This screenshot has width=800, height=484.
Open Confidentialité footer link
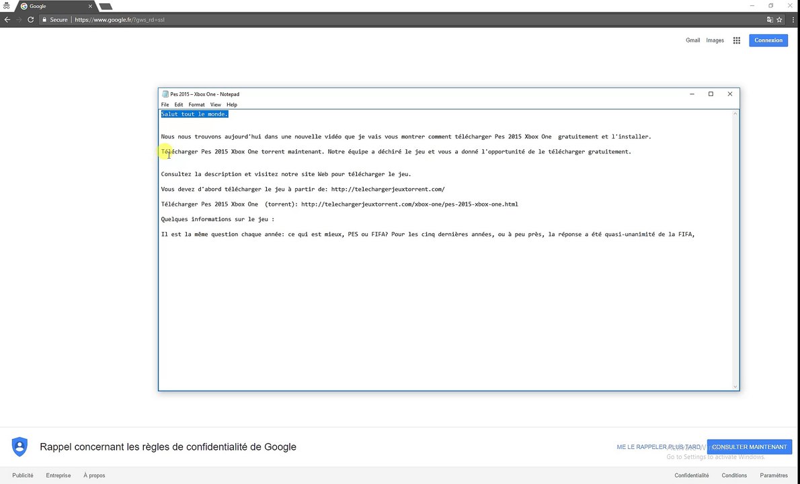click(x=691, y=475)
